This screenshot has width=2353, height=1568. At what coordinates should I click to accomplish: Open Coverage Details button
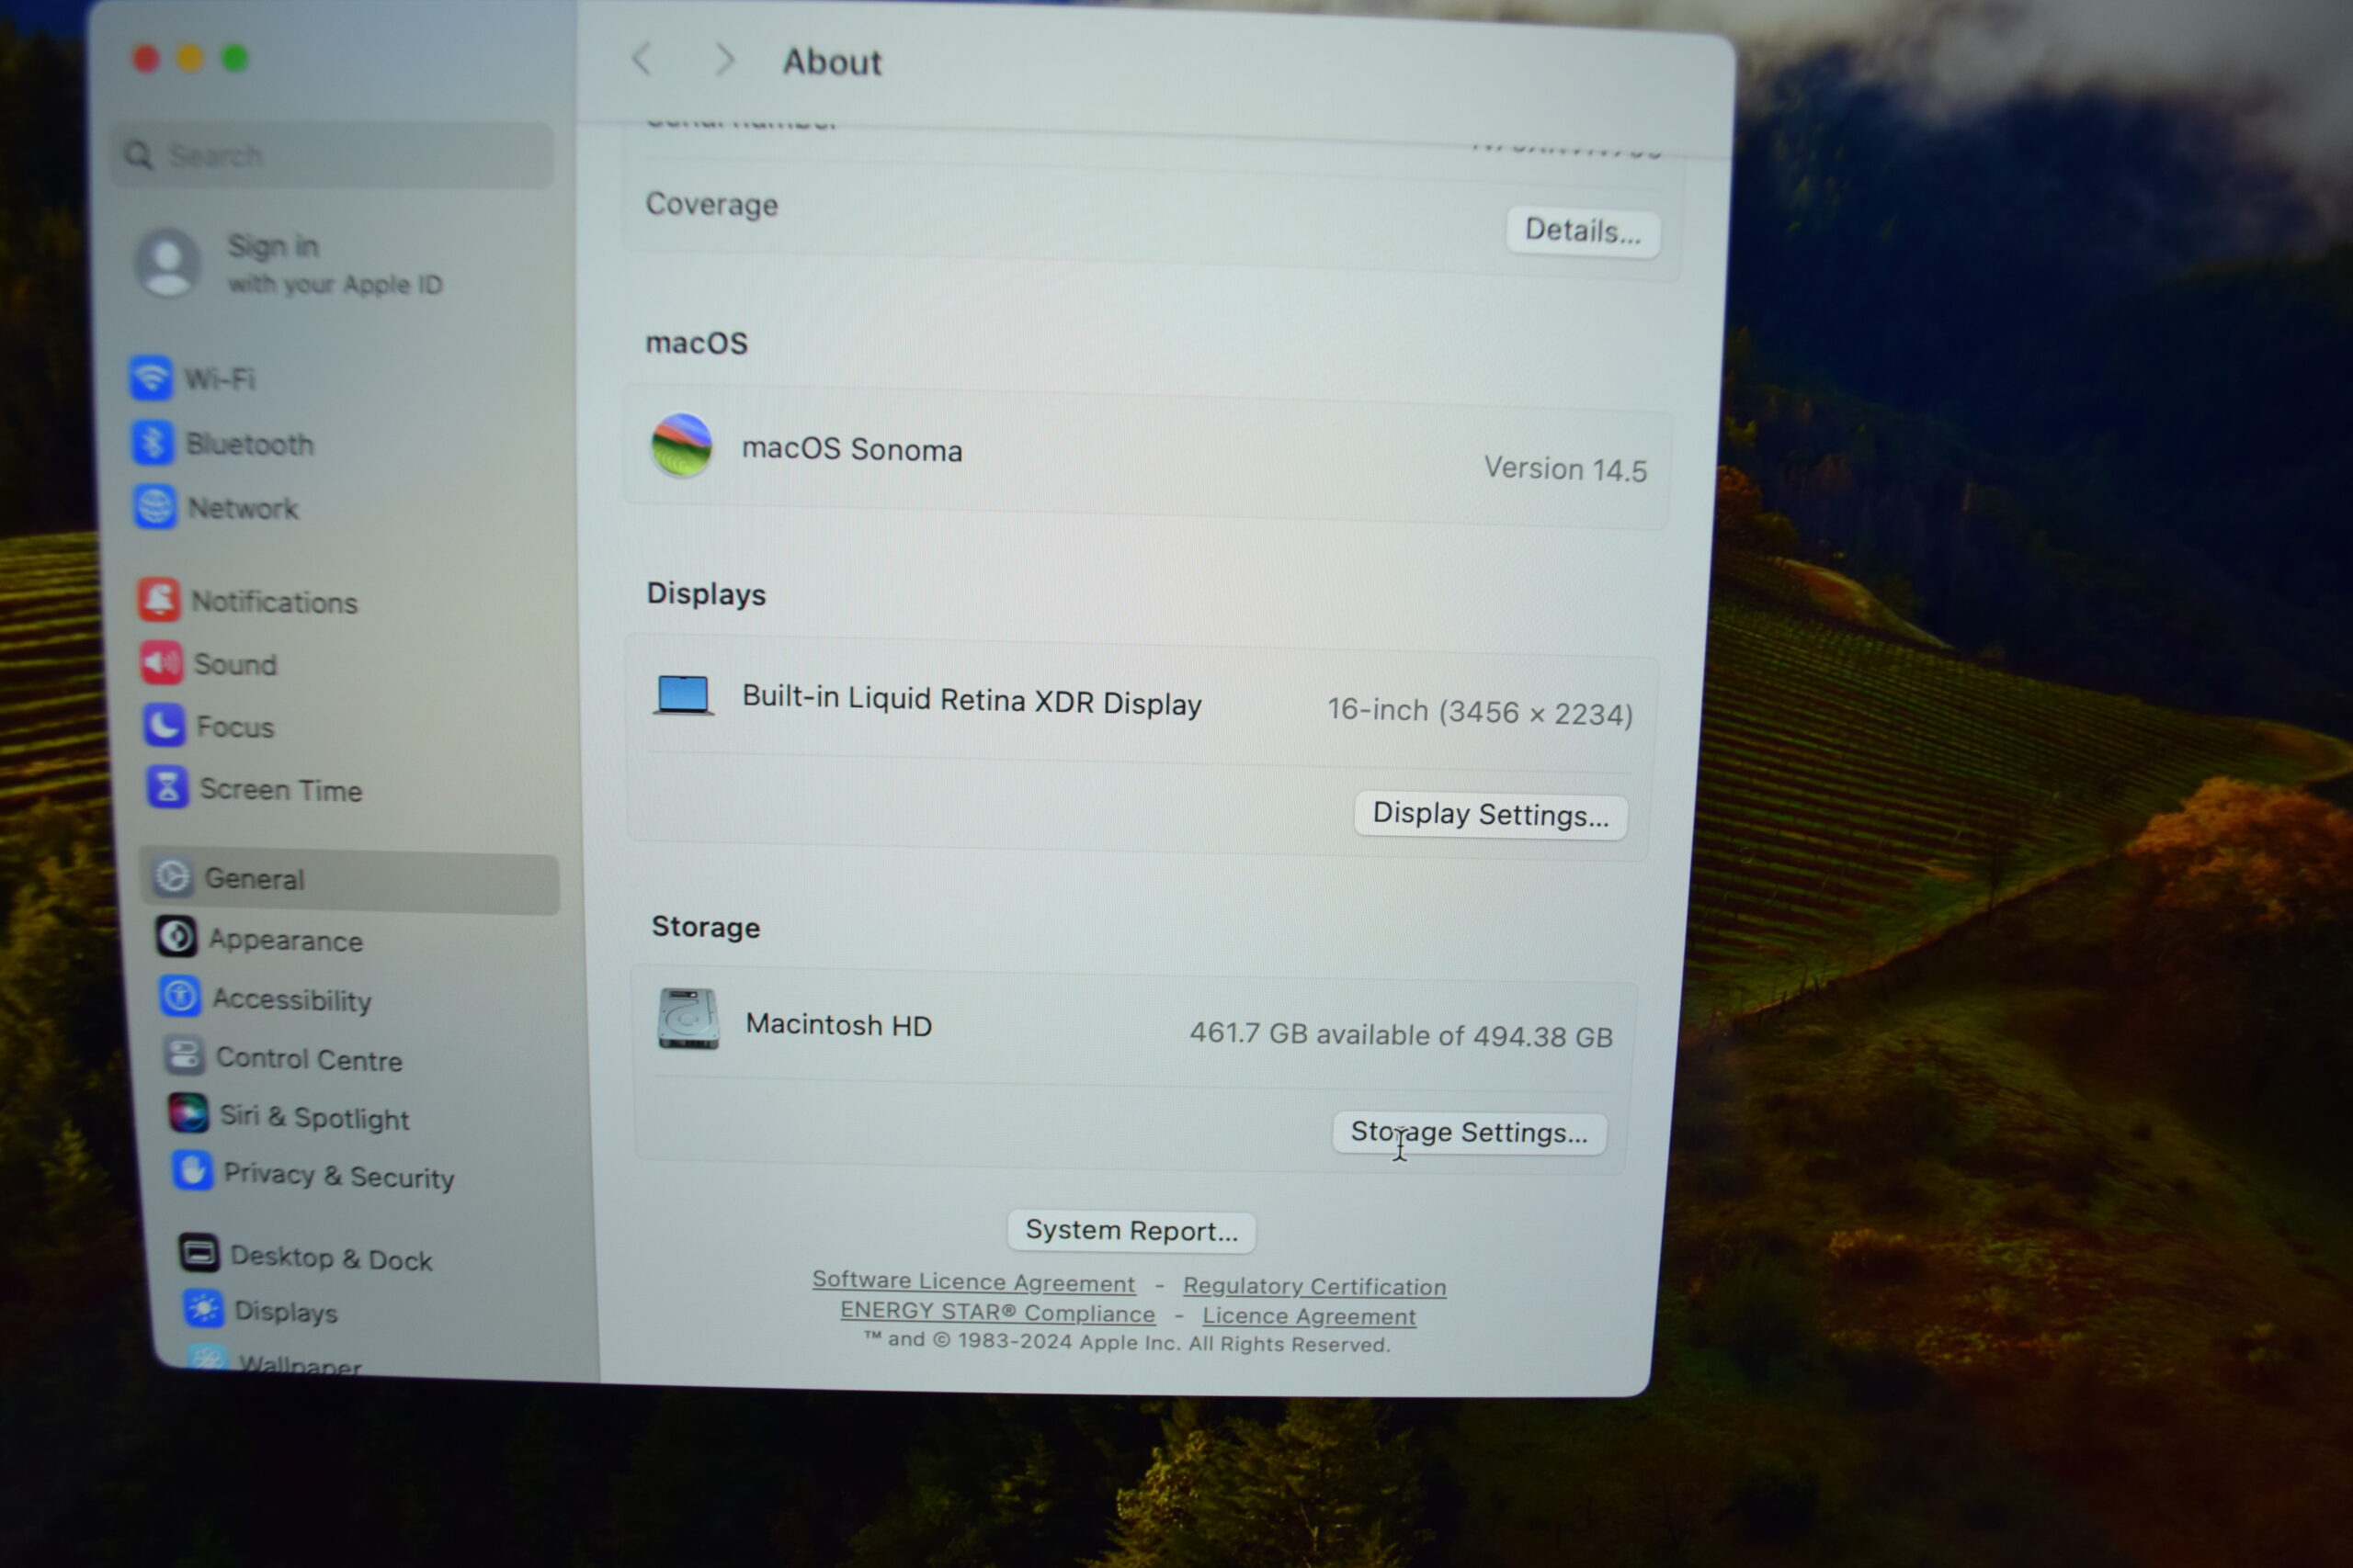[x=1583, y=232]
